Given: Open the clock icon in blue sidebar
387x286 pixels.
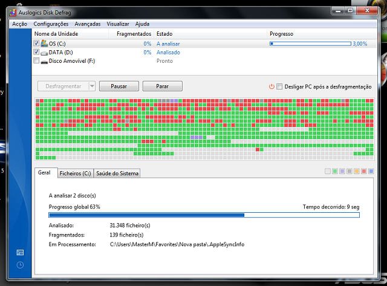Looking at the screenshot, I should (20, 265).
